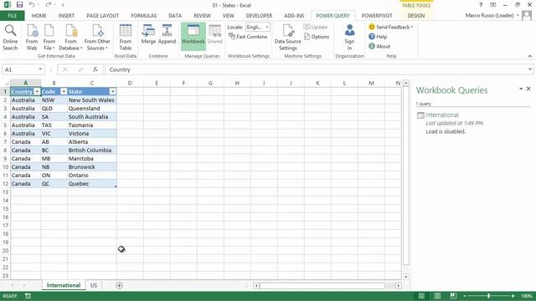Select cell containing New South Wales
This screenshot has height=301, width=536.
click(x=92, y=100)
